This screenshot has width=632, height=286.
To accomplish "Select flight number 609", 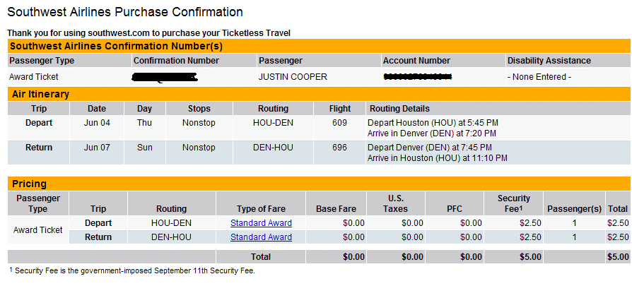I will [x=340, y=123].
